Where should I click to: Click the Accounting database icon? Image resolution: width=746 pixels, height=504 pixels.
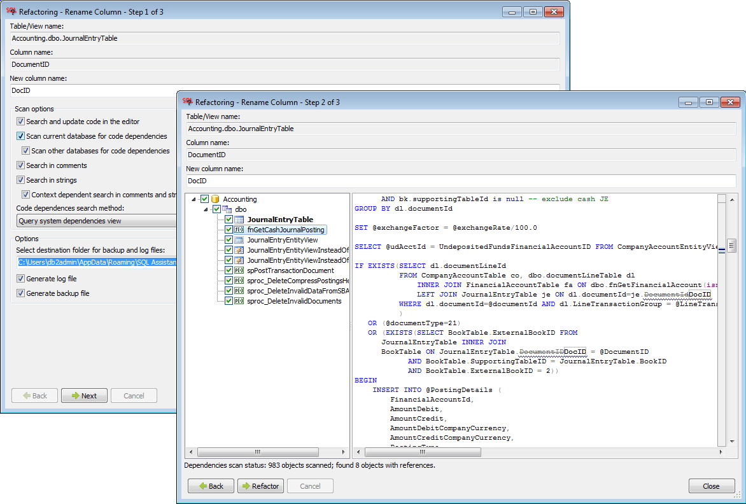pos(215,199)
